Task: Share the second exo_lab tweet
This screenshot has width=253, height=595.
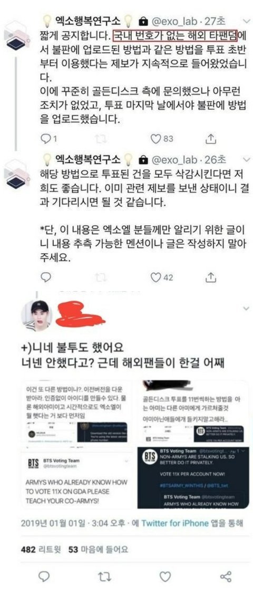Action: click(210, 278)
